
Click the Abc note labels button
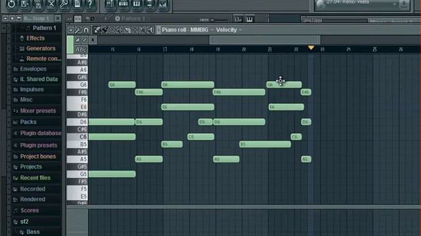[81, 49]
